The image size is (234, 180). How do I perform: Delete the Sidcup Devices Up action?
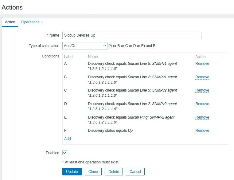click(x=114, y=172)
